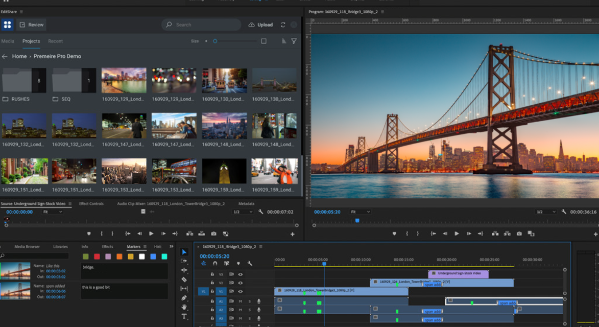Viewport: 599px width, 327px height.
Task: Click the EditShare refresh icon
Action: click(x=283, y=25)
